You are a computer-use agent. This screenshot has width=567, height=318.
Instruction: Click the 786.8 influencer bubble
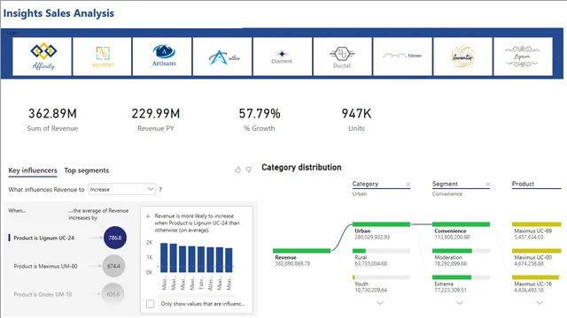pyautogui.click(x=115, y=238)
